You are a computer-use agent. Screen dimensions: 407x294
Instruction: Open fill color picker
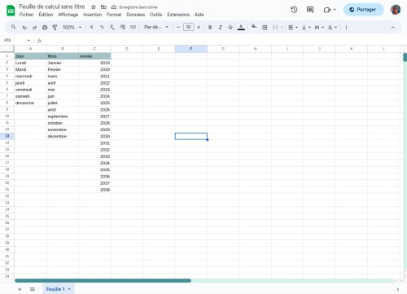point(254,27)
